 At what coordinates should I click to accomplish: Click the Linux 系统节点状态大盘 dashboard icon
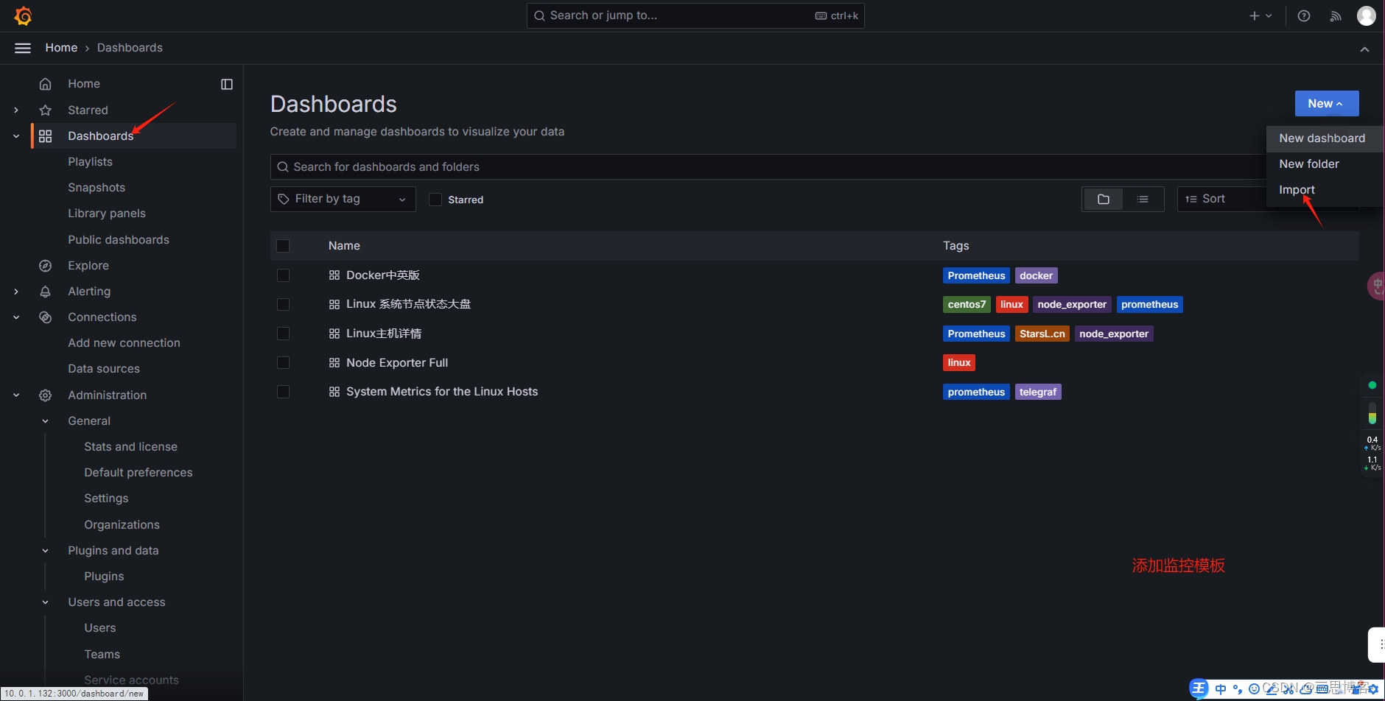click(334, 304)
